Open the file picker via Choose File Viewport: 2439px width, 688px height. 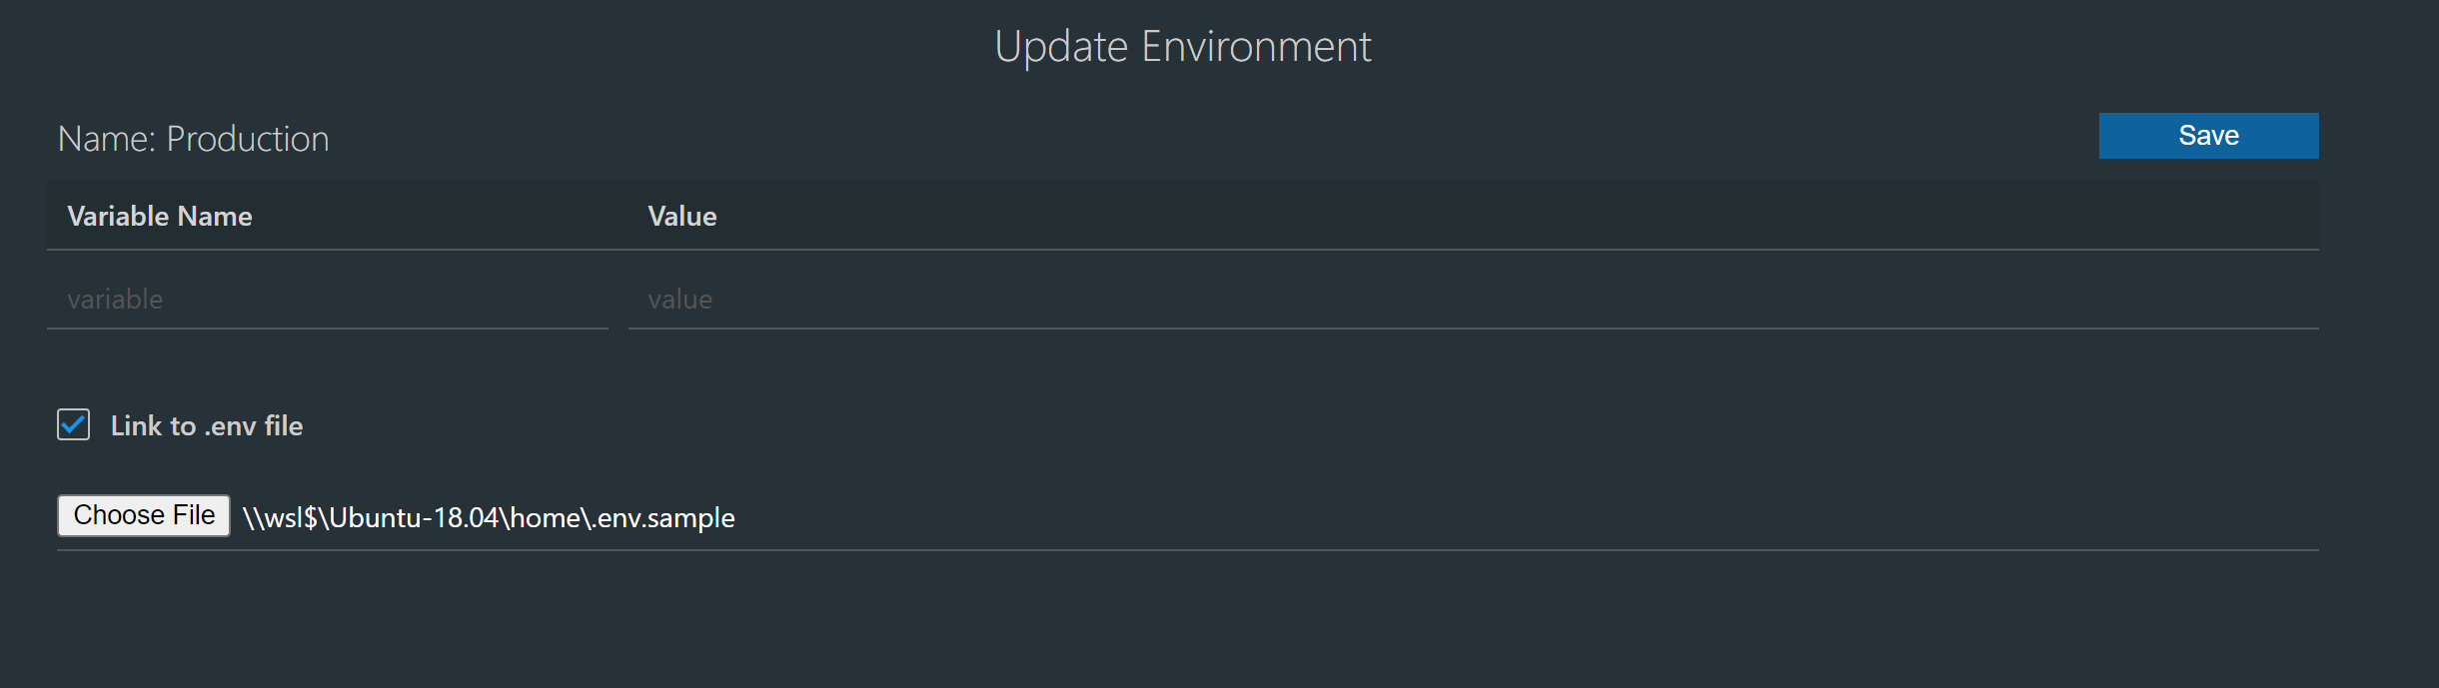click(x=143, y=515)
